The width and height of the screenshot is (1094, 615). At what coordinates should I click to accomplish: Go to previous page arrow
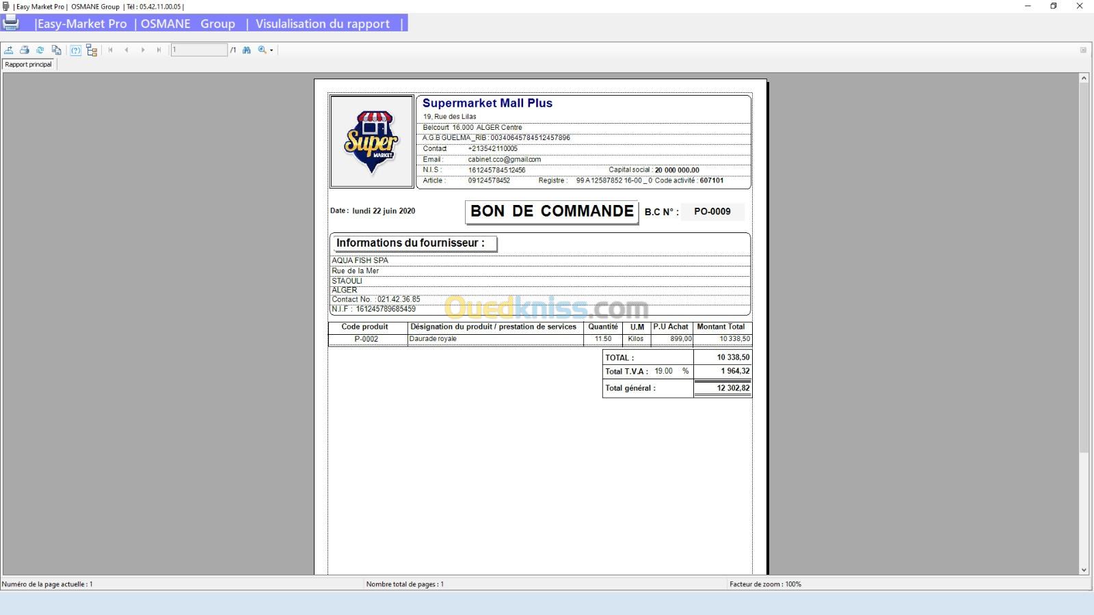click(126, 50)
